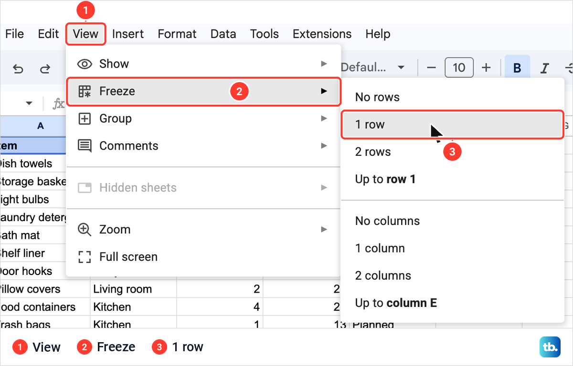Viewport: 573px width, 366px height.
Task: Choose 1 row freeze option
Action: click(453, 124)
